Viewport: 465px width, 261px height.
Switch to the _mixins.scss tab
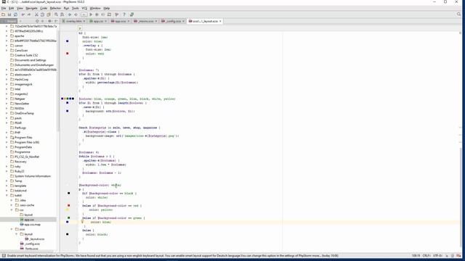click(145, 21)
